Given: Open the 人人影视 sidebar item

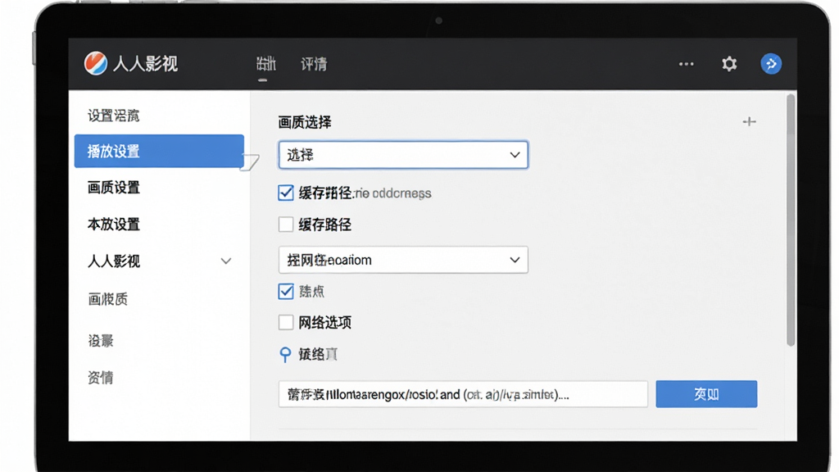Looking at the screenshot, I should point(159,261).
